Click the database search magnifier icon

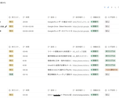click(115, 7)
